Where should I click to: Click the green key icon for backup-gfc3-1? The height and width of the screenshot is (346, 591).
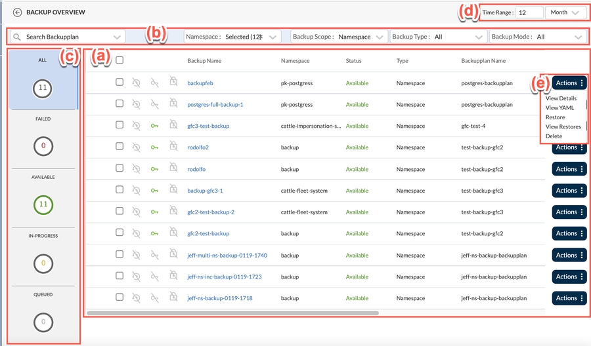(x=154, y=191)
